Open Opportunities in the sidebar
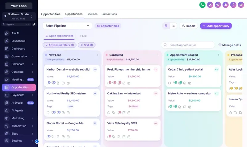The height and width of the screenshot is (147, 247). [x=19, y=87]
